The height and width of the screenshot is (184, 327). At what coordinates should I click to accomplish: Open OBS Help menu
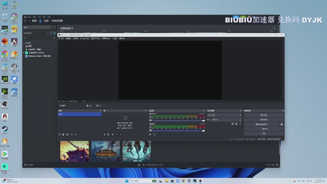tap(122, 38)
